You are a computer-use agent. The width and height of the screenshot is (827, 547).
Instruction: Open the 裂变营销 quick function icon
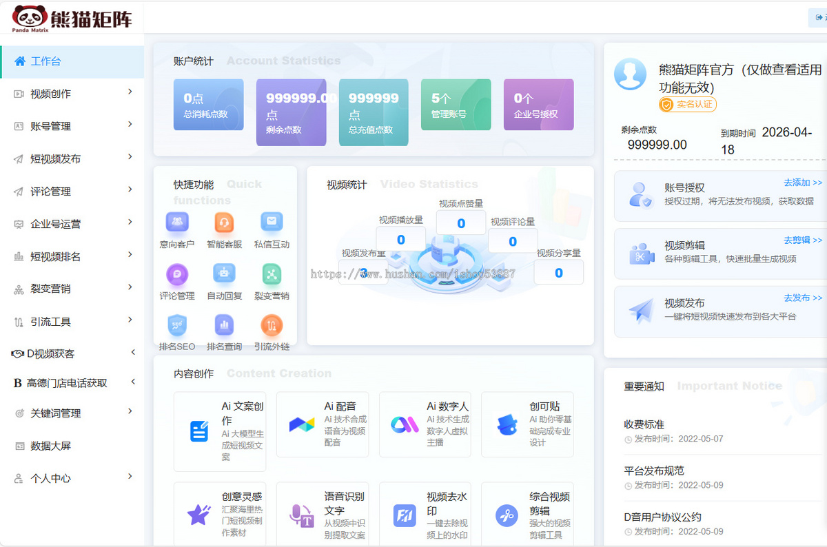[x=272, y=274]
